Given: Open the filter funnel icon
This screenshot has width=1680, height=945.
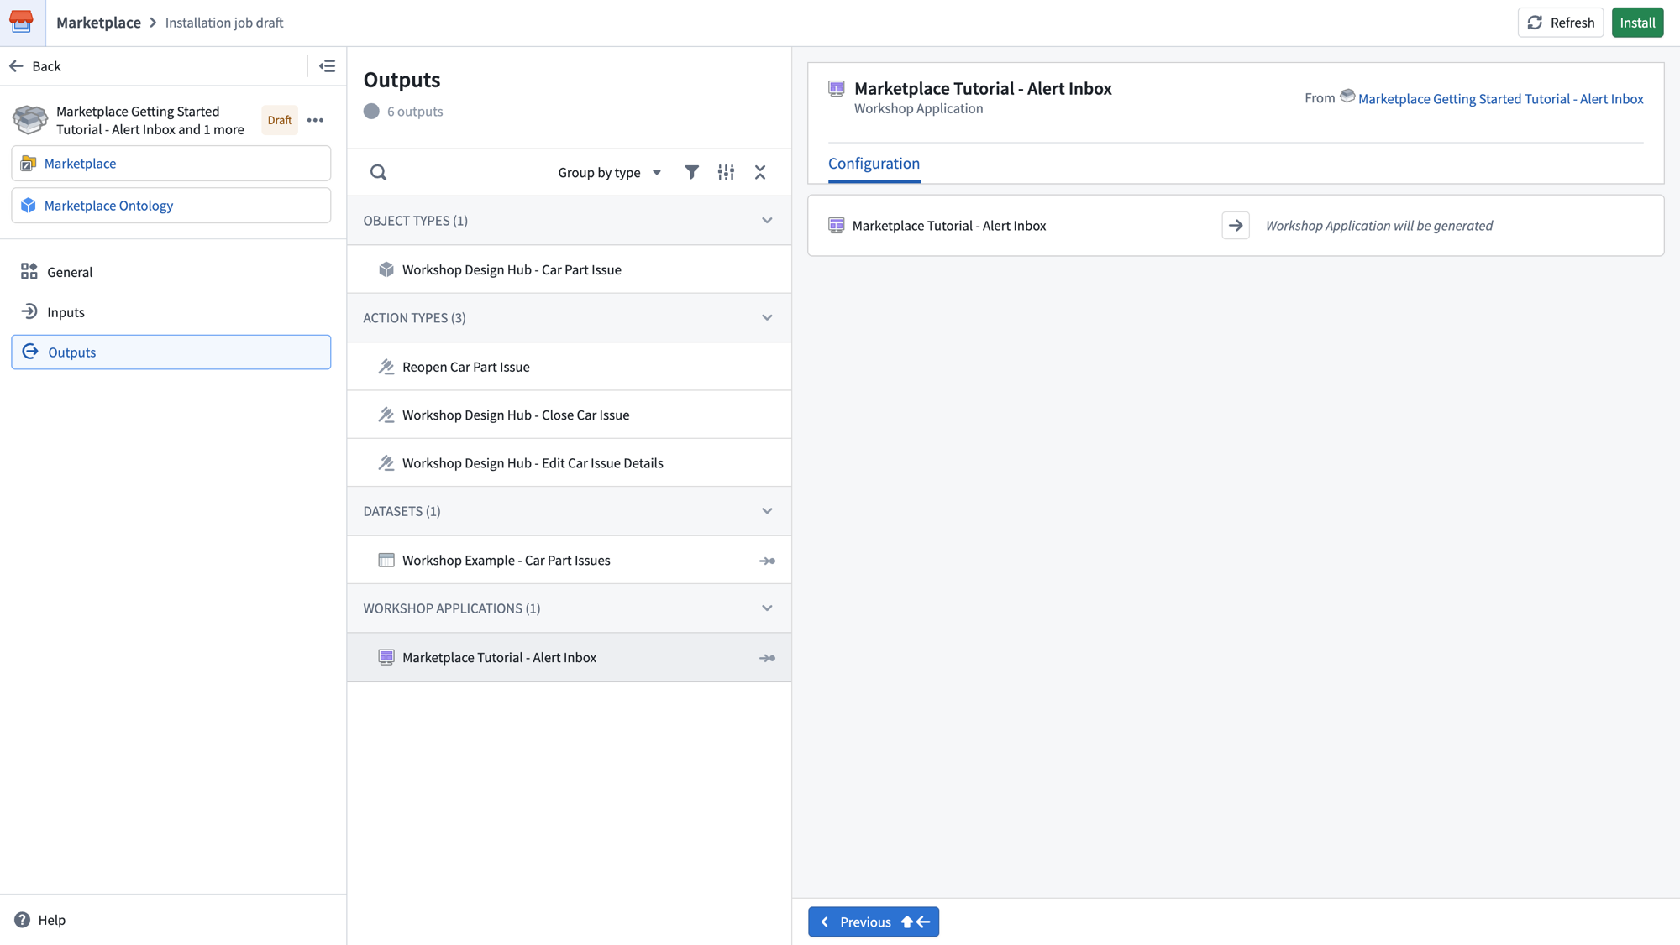Looking at the screenshot, I should pos(691,172).
